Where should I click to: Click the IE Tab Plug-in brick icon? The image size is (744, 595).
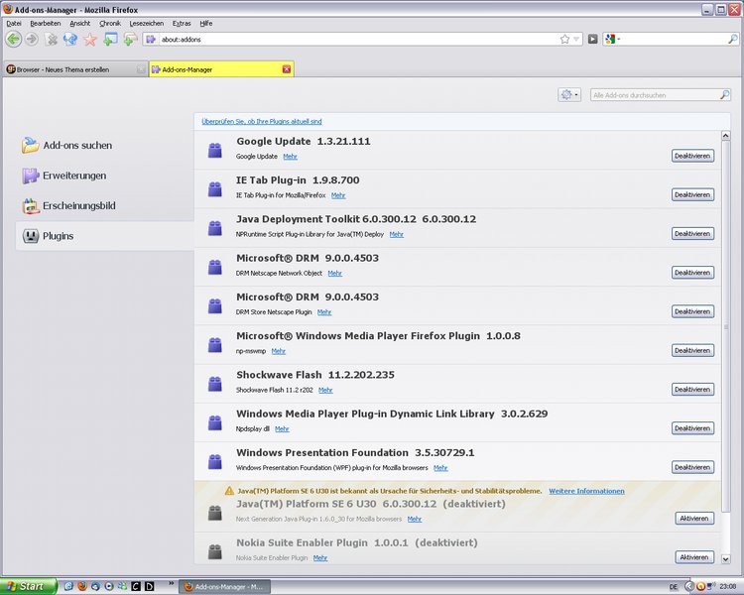215,188
